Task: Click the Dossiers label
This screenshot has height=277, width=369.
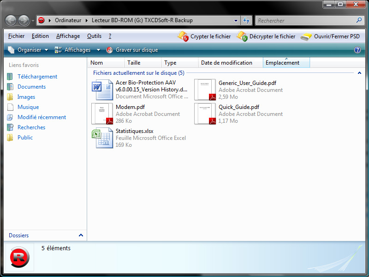Action: pos(18,235)
